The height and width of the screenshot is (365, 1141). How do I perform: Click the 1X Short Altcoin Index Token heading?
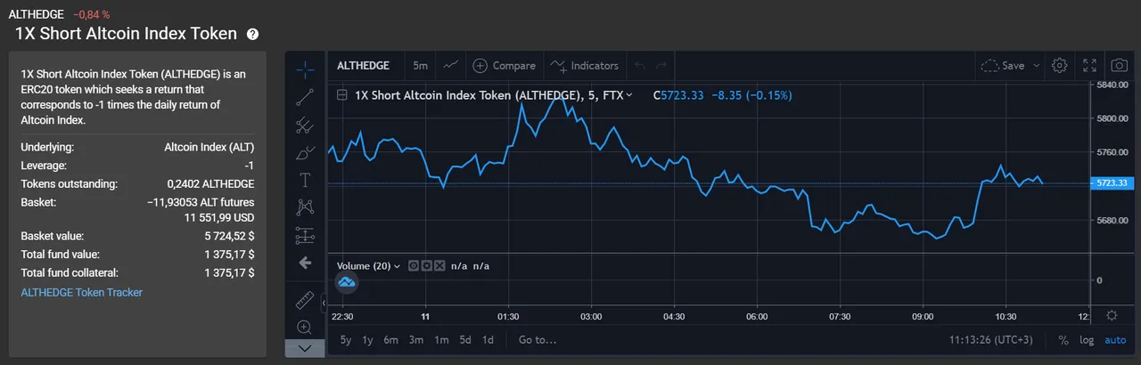pyautogui.click(x=126, y=33)
